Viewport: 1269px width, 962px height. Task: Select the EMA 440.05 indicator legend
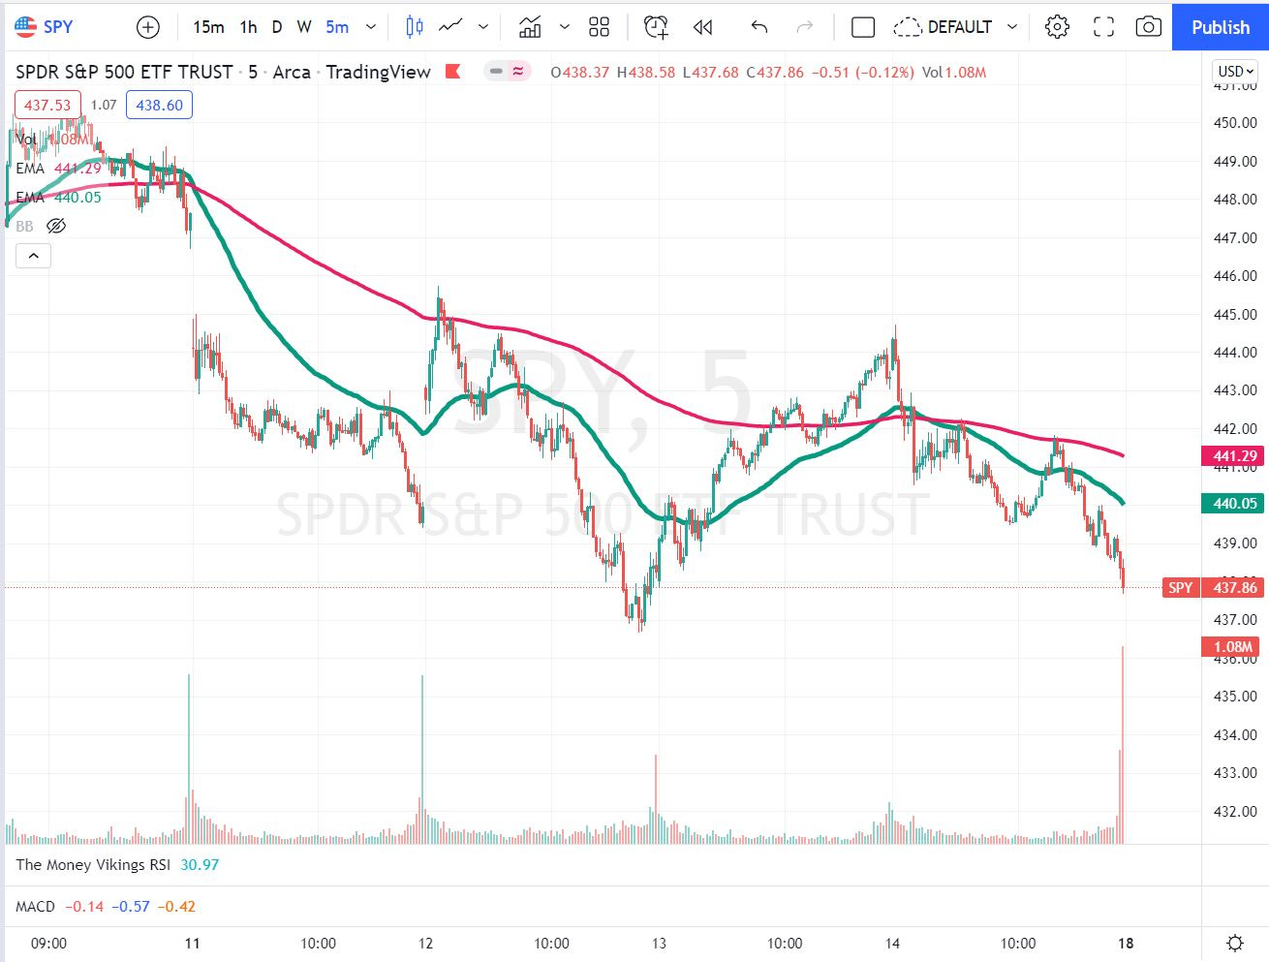(x=58, y=198)
